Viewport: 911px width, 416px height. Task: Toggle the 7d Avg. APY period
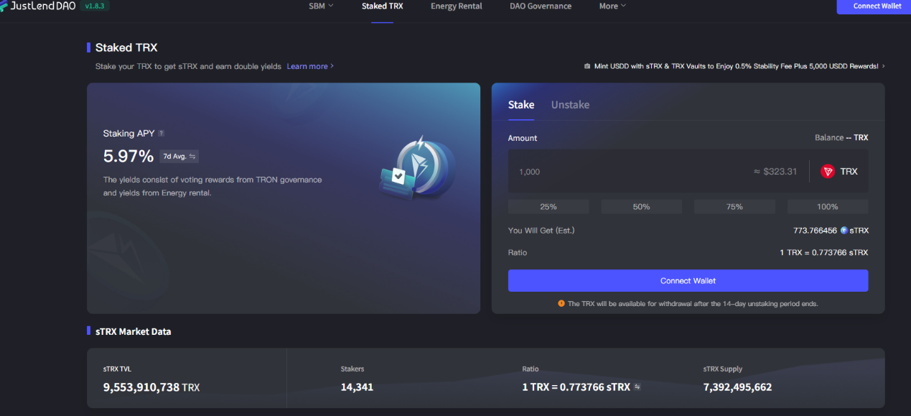coord(179,157)
